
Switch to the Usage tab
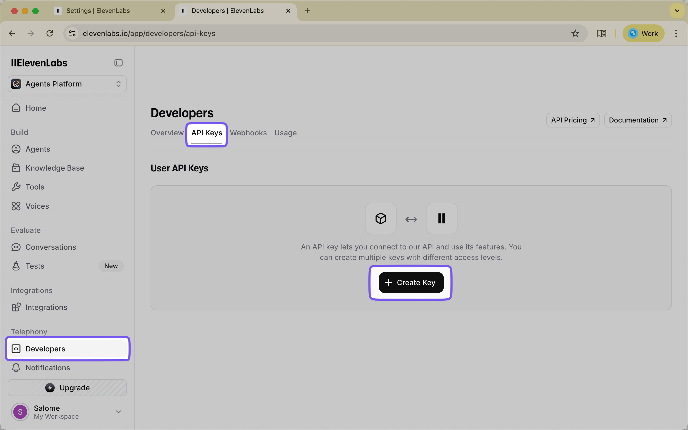285,132
